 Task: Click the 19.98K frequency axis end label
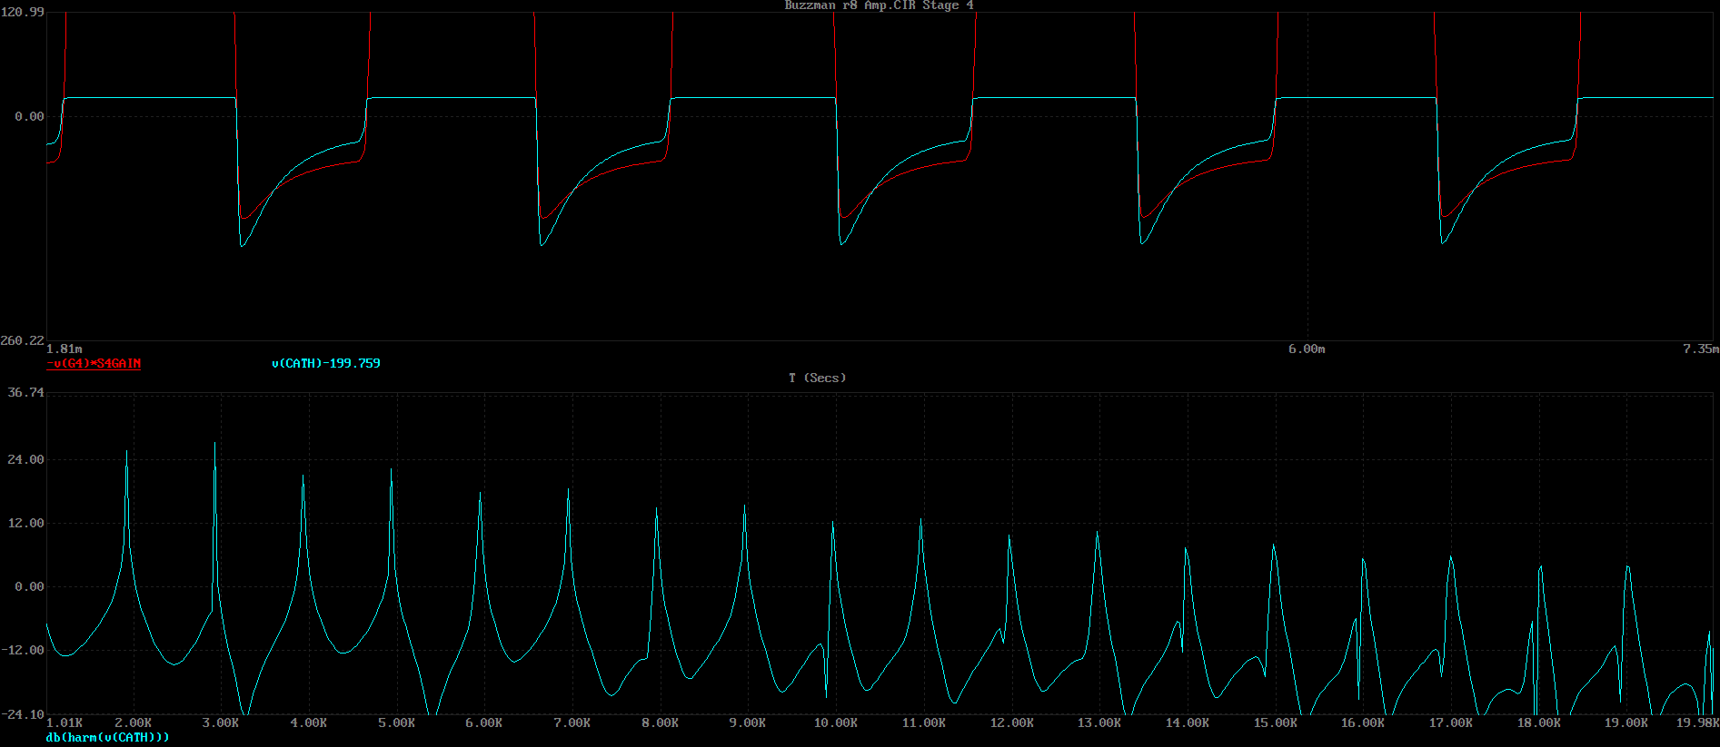click(x=1697, y=723)
